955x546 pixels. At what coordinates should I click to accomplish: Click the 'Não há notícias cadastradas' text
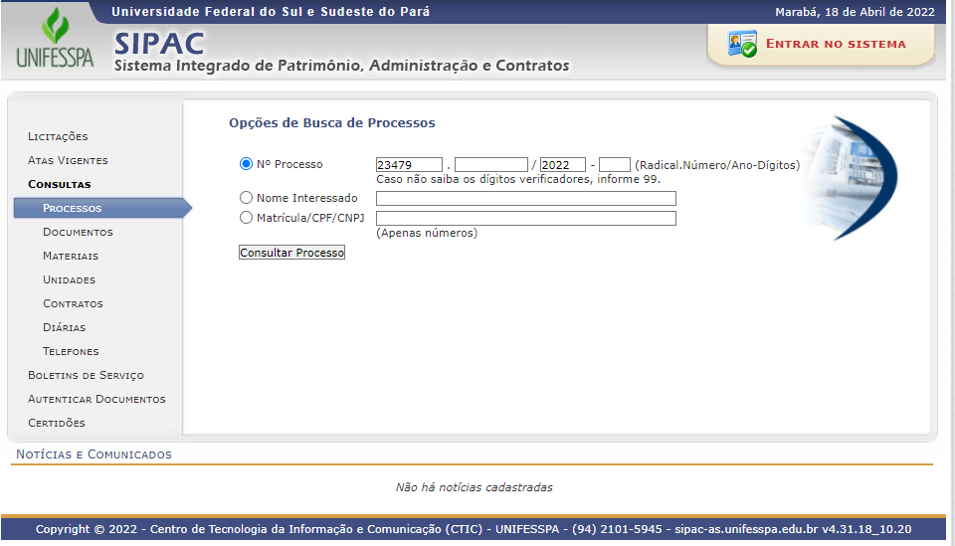(x=474, y=487)
